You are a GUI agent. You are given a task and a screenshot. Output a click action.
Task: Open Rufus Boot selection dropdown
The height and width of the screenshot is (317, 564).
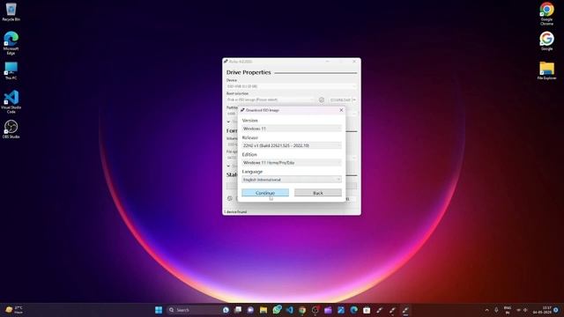[271, 100]
